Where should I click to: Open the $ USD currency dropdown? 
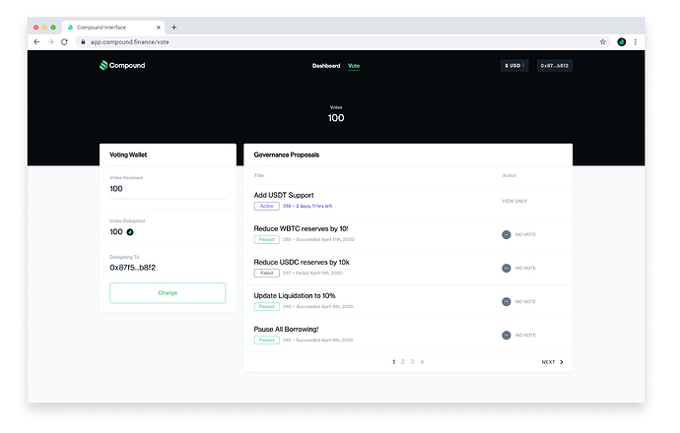[x=514, y=66]
